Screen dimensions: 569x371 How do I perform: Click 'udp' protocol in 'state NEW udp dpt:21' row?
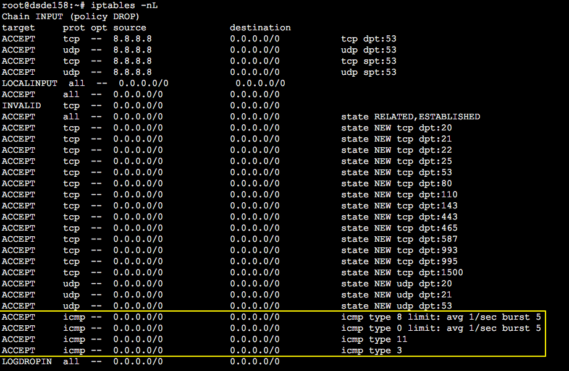71,295
